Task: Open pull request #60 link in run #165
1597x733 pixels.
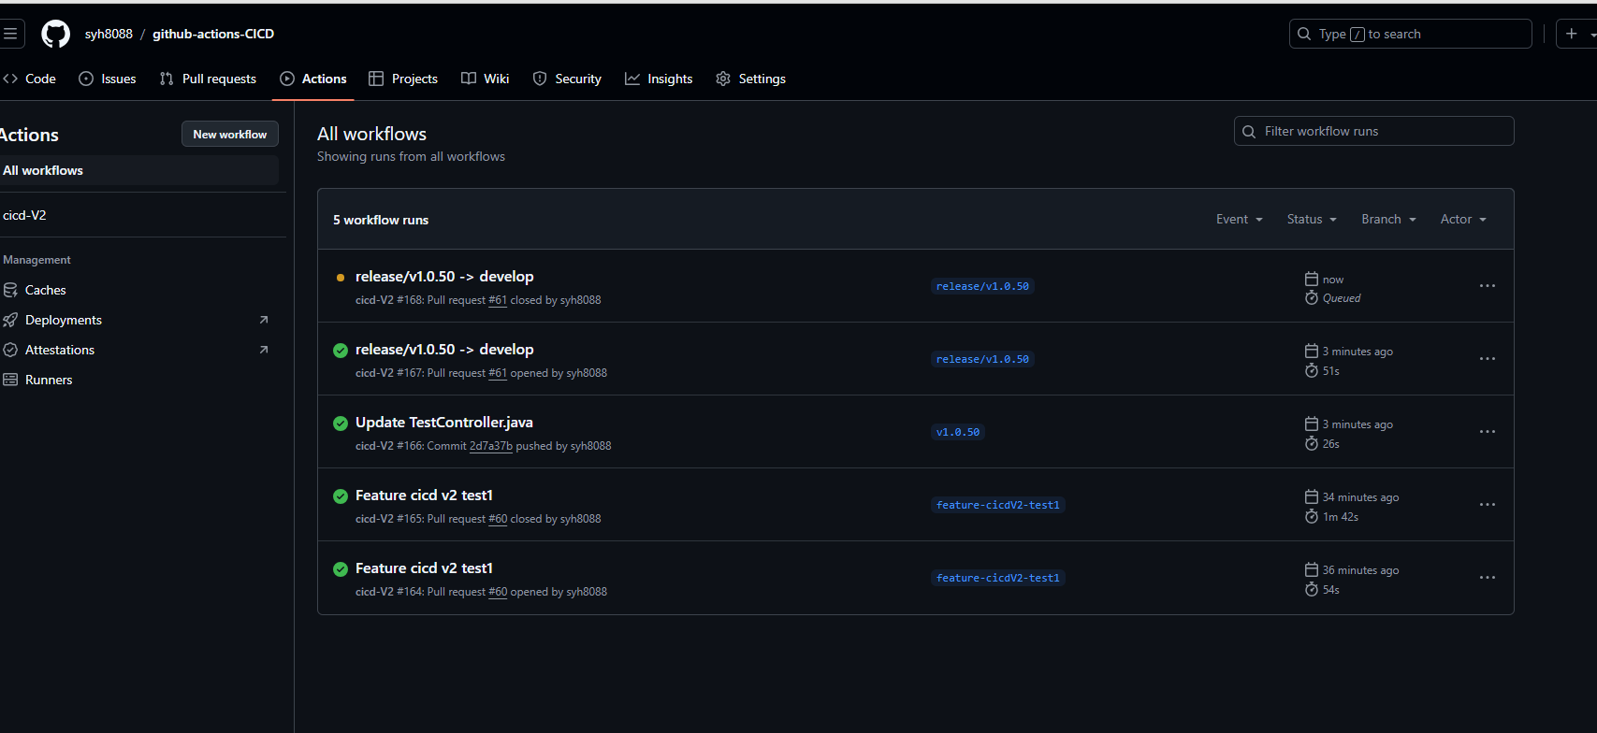Action: tap(498, 519)
